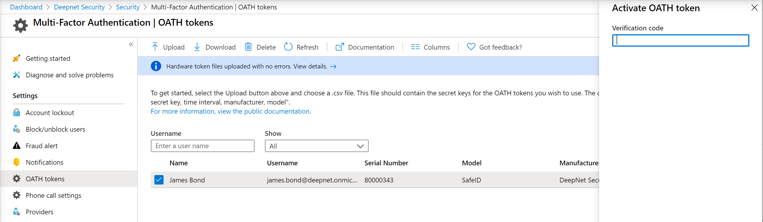Click the Delete trash can icon

point(248,47)
